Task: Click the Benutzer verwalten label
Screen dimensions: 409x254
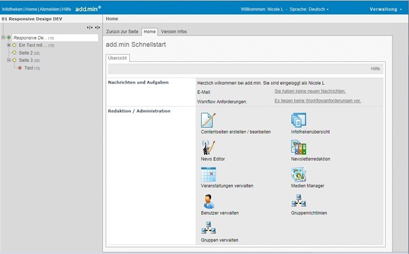Action: tap(220, 213)
